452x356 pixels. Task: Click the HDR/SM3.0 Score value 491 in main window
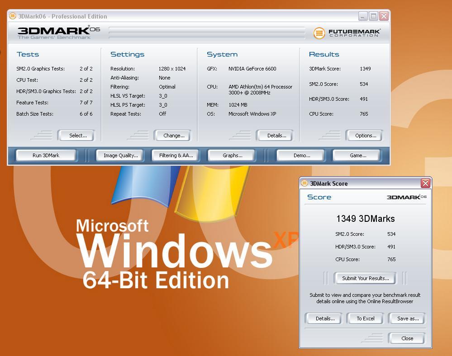pyautogui.click(x=364, y=99)
